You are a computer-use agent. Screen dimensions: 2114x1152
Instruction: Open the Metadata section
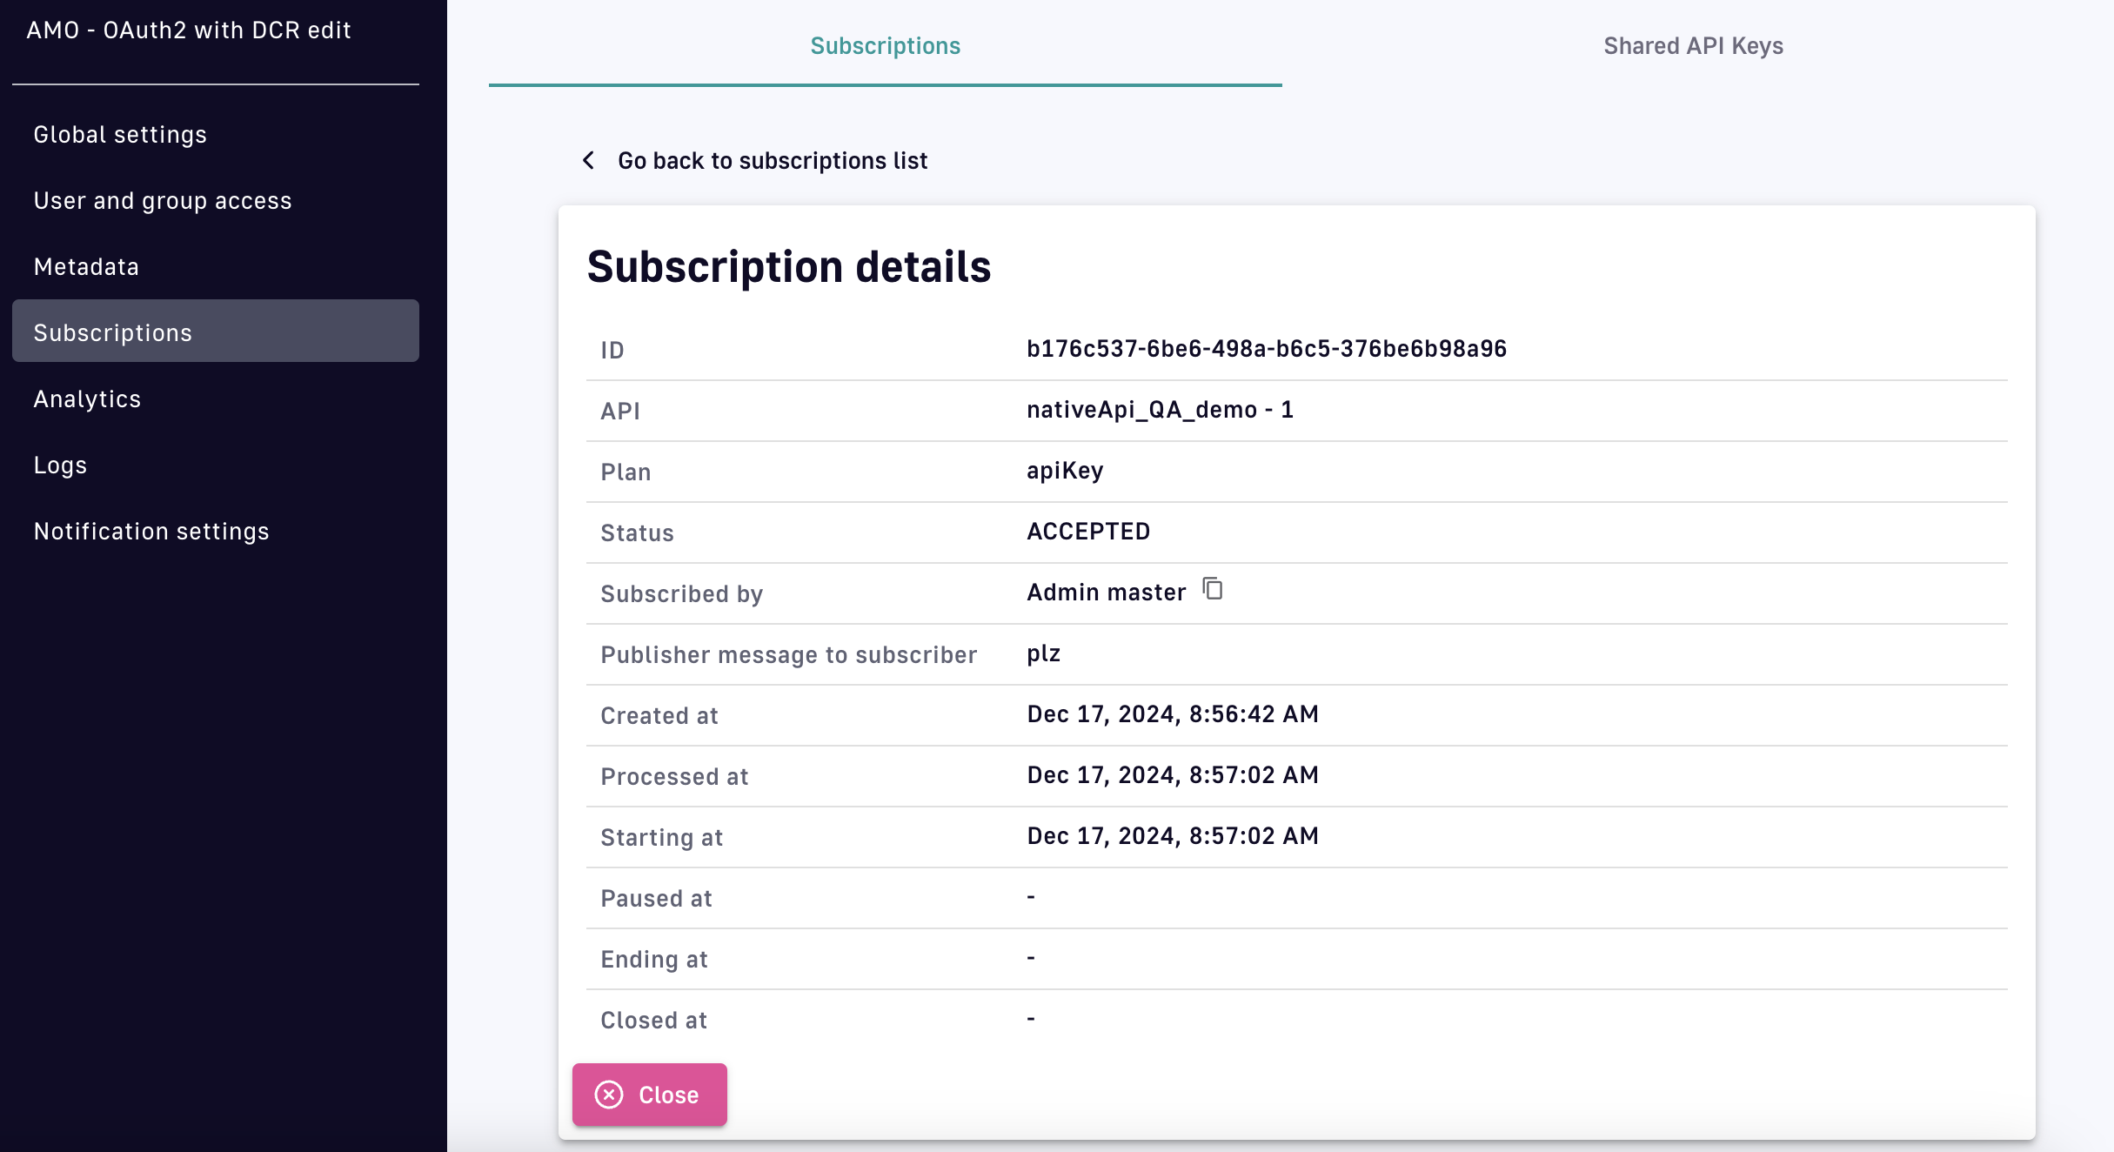click(86, 266)
